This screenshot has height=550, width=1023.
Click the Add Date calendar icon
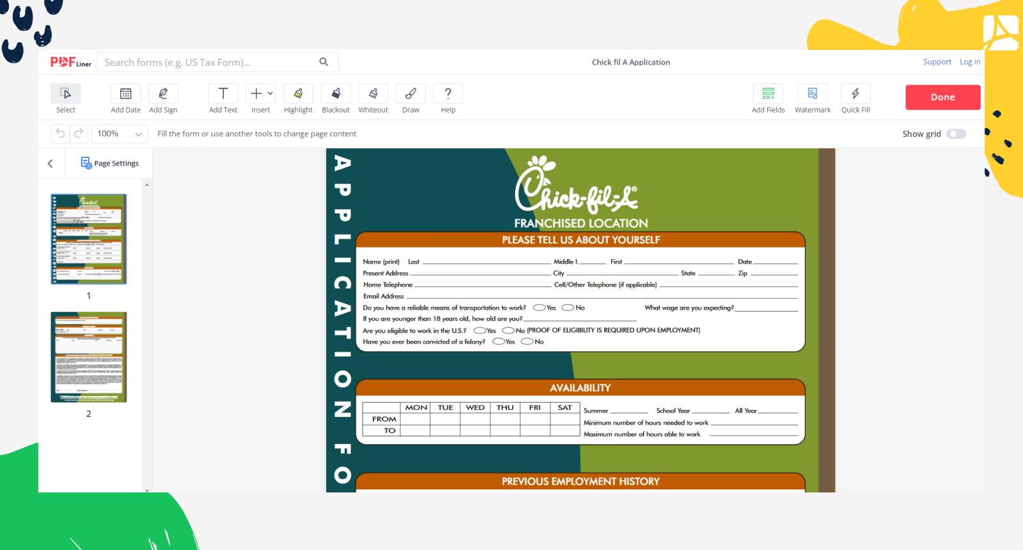pos(126,93)
